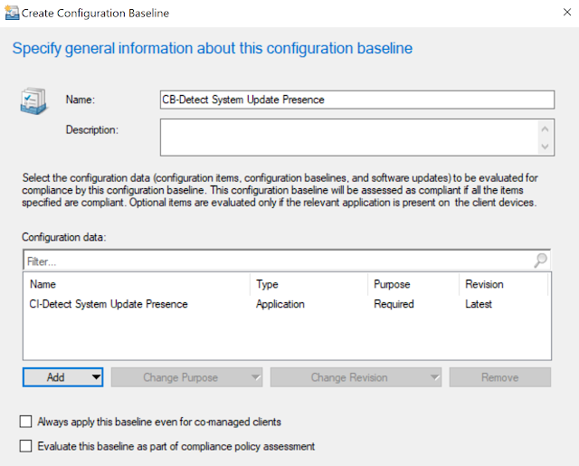Expand the Change Revision dropdown
This screenshot has height=466, width=579.
[x=435, y=377]
